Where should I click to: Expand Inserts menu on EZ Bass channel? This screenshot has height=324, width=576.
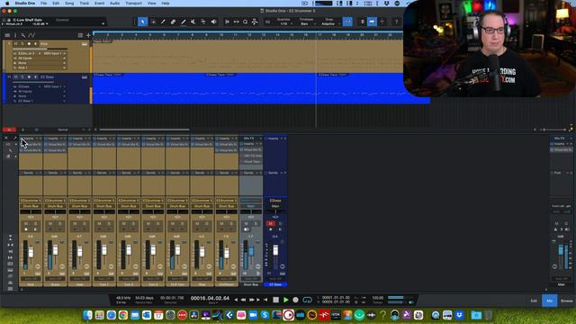[282, 139]
